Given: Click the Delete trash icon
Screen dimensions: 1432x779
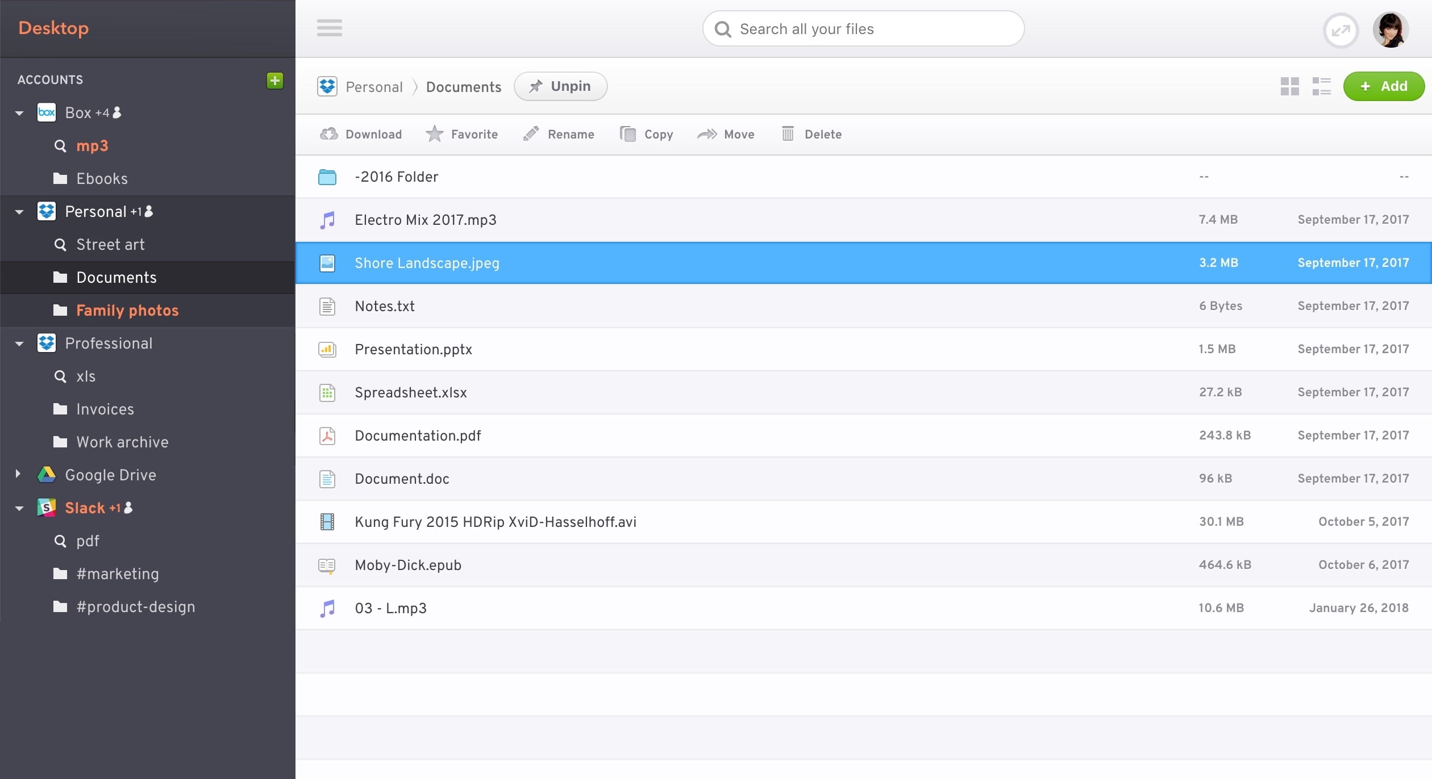Looking at the screenshot, I should point(788,133).
